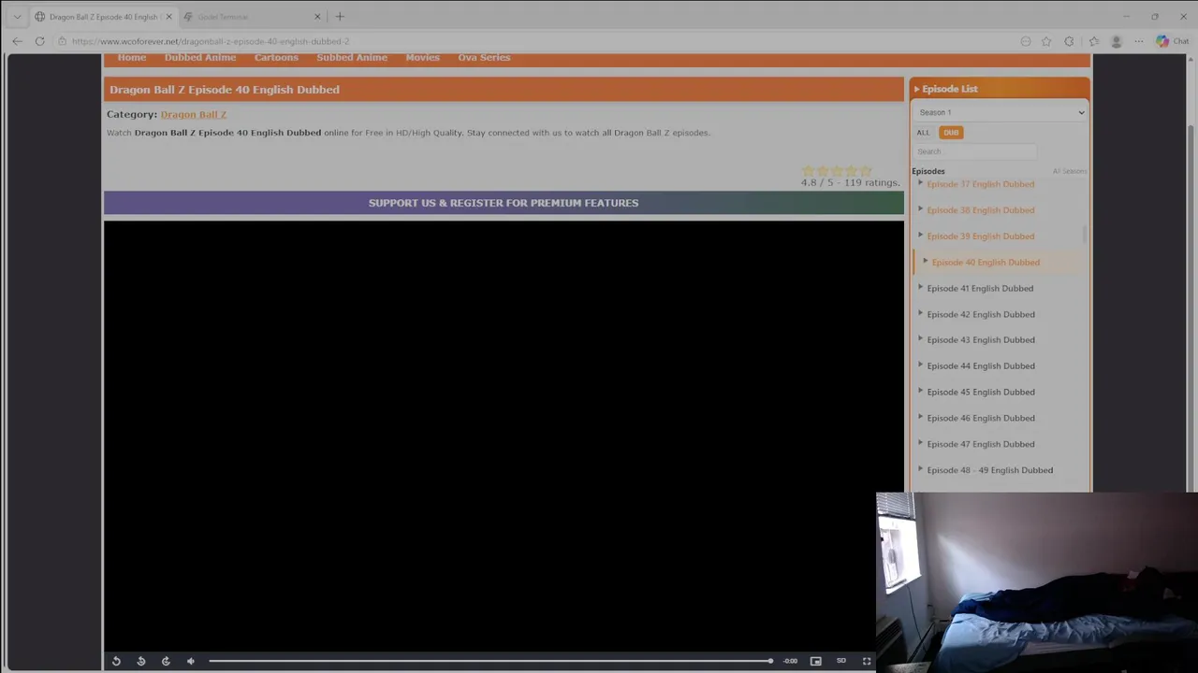The width and height of the screenshot is (1198, 673).
Task: Rewind the video a few seconds
Action: (141, 661)
